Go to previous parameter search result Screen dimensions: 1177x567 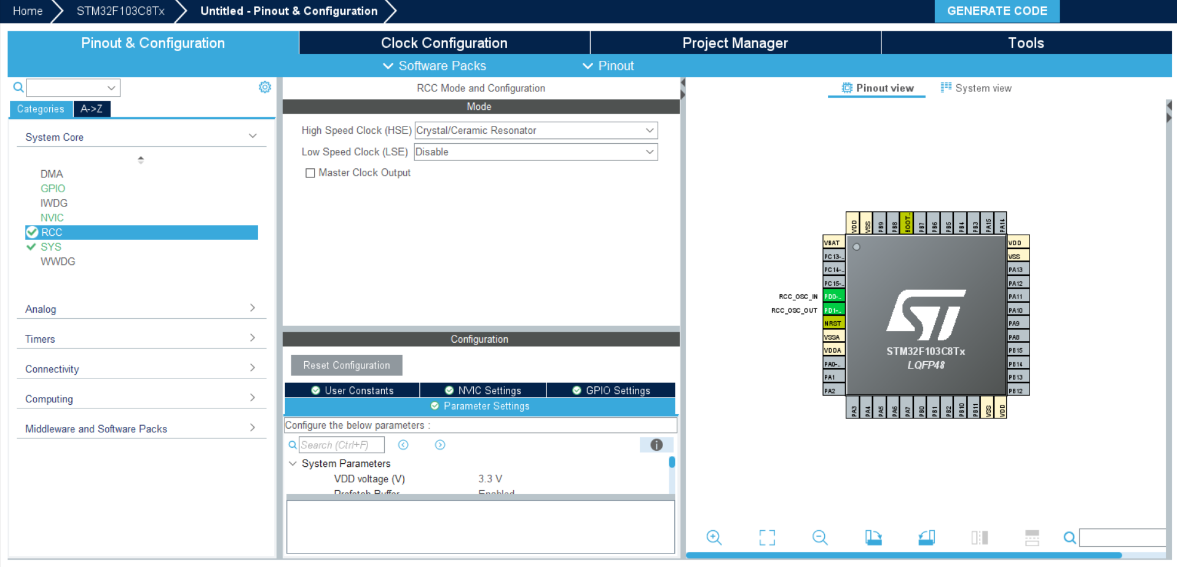point(403,445)
